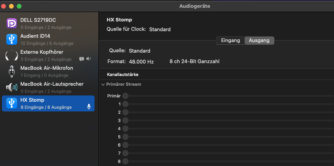Viewport: 334px width, 166px height.
Task: Click the Kanallautstärke column header
Action: (x=123, y=74)
